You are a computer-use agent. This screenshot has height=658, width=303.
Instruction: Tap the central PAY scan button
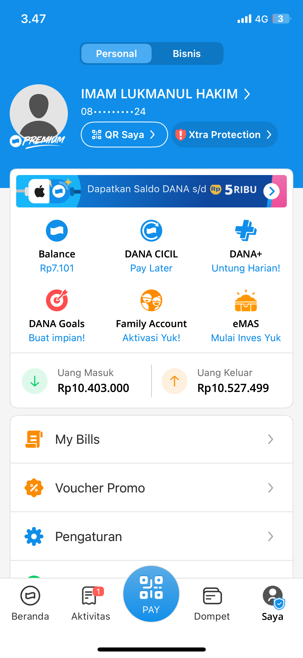(151, 594)
